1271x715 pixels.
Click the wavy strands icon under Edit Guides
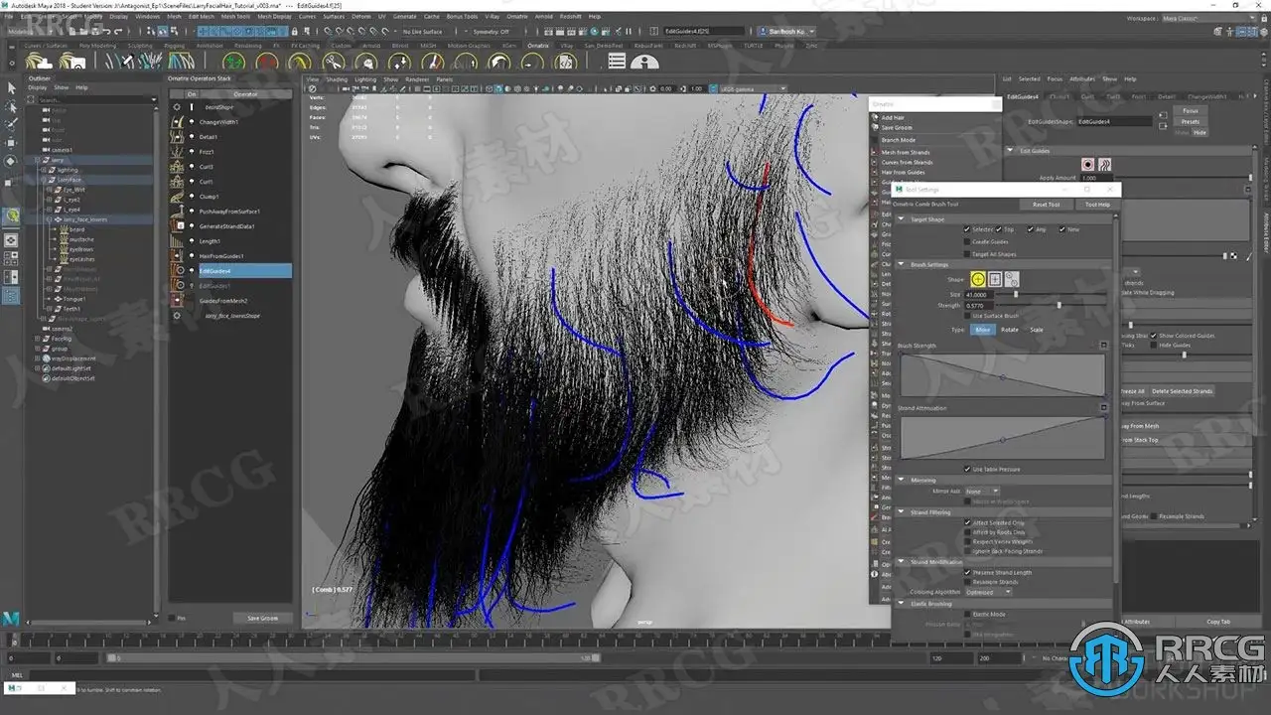coord(1103,165)
